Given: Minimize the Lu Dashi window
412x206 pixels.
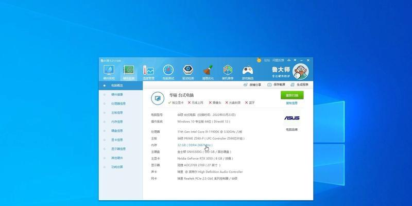Looking at the screenshot, I should 302,60.
